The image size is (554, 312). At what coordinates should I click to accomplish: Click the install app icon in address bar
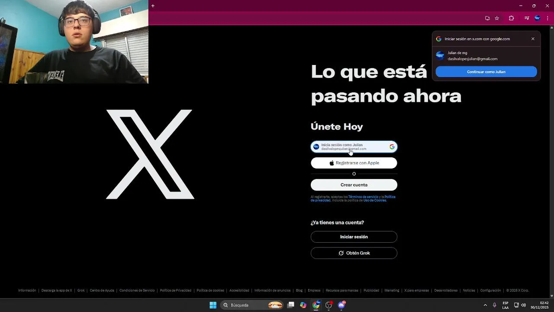pyautogui.click(x=487, y=18)
